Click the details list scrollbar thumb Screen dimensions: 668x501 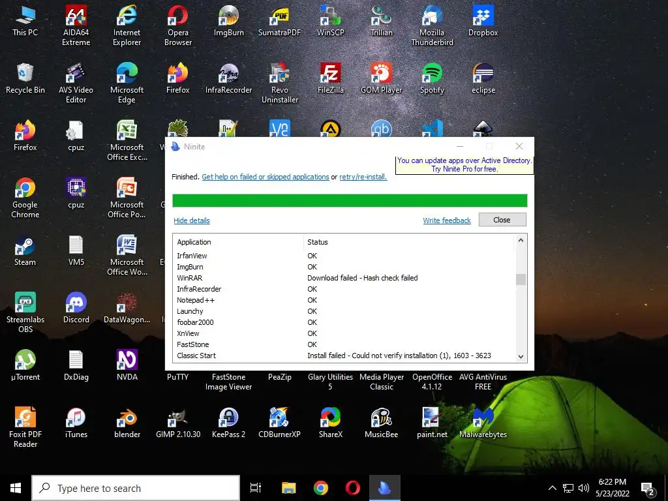coord(521,279)
